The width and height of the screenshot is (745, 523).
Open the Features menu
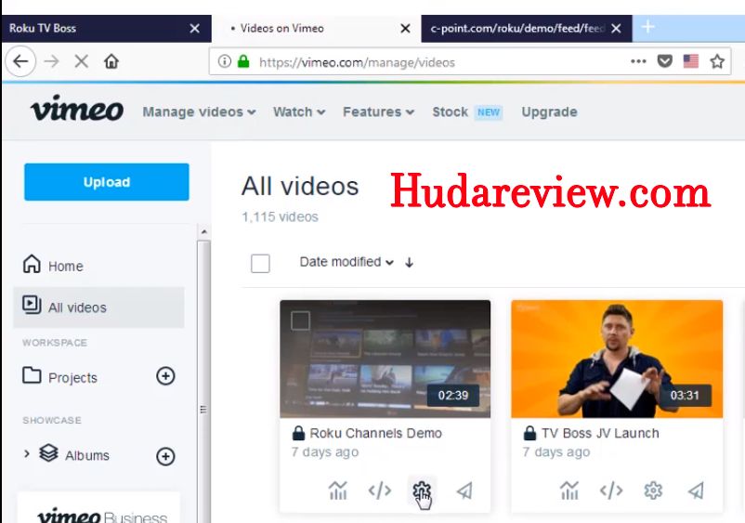(377, 111)
